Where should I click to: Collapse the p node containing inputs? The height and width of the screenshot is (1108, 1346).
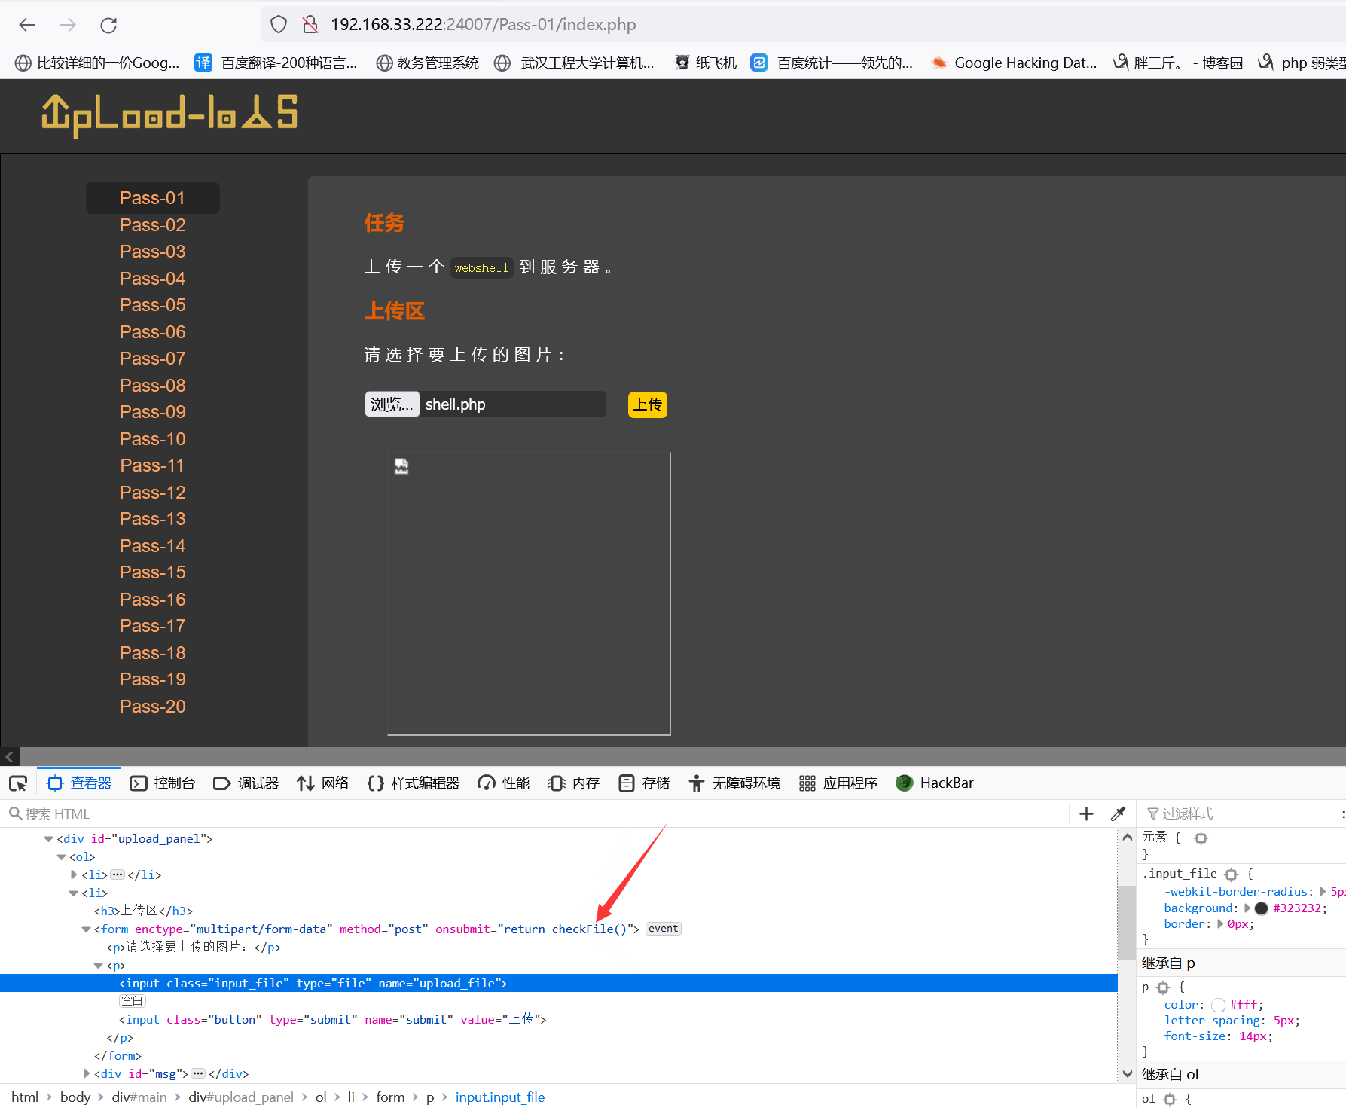(99, 966)
